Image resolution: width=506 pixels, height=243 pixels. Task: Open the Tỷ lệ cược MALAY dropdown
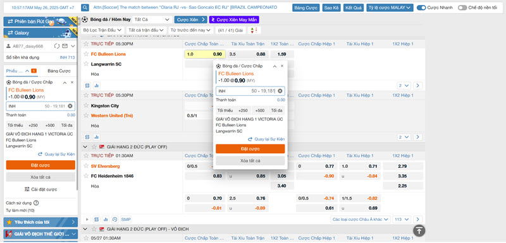(x=390, y=8)
